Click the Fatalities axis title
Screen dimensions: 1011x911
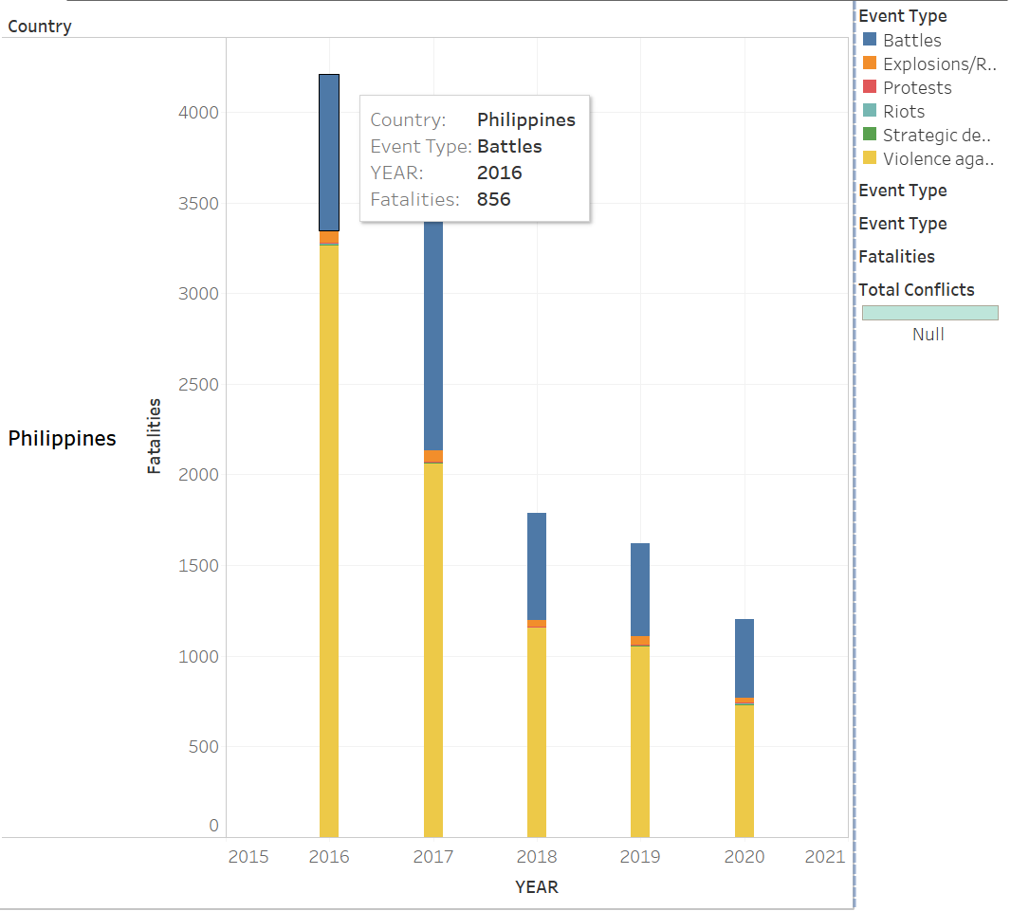[155, 436]
